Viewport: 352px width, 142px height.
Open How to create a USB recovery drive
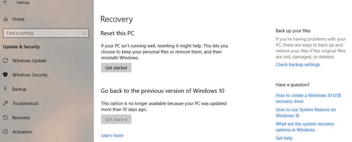point(308,98)
